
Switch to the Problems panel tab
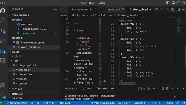71,89
